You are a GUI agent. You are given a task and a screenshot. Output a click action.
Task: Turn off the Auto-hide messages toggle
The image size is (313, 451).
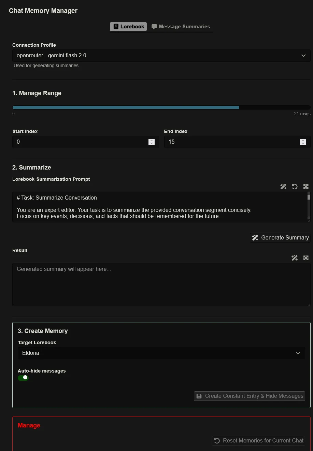(23, 378)
